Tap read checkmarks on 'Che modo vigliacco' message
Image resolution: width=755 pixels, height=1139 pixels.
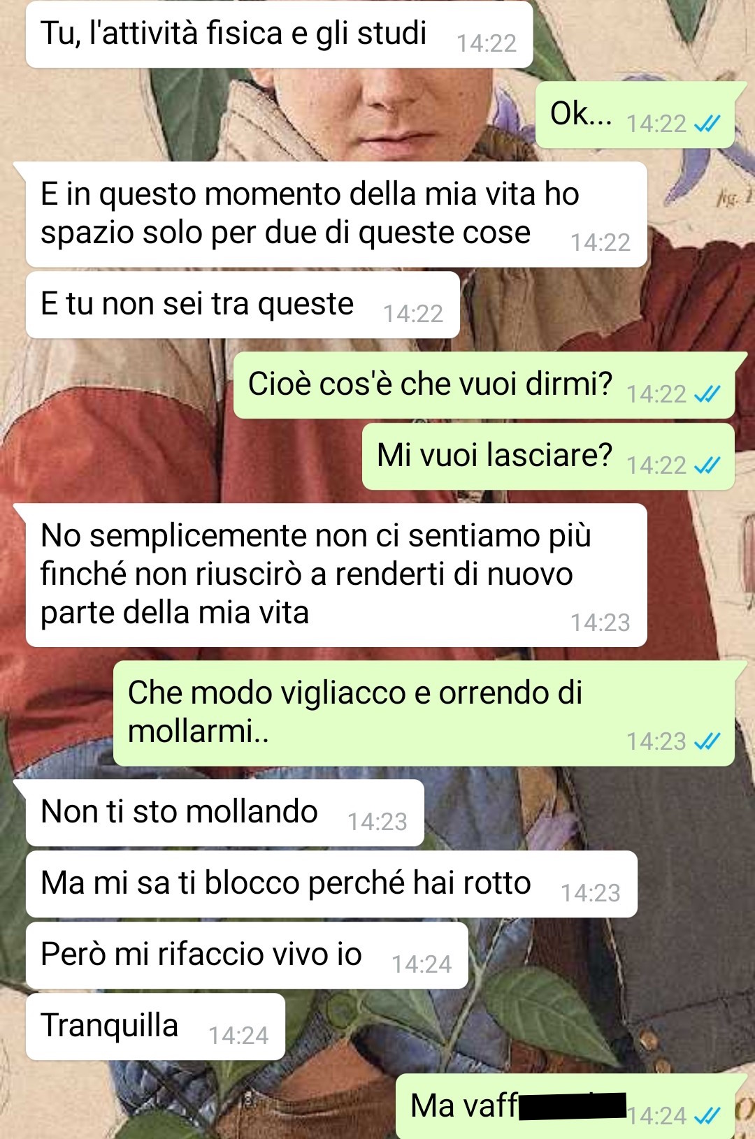(x=707, y=741)
